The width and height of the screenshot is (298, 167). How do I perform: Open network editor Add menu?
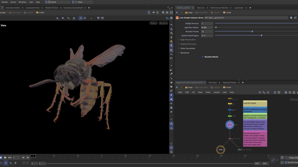click(x=180, y=92)
